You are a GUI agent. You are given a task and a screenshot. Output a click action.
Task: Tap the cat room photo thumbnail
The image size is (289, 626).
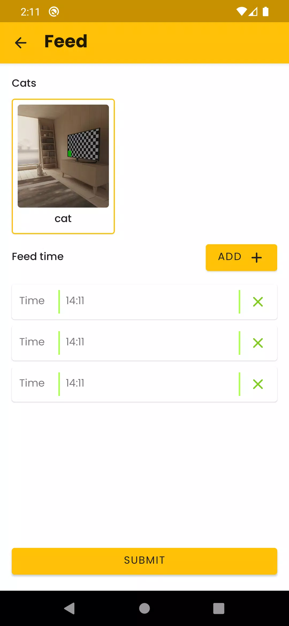tap(63, 156)
